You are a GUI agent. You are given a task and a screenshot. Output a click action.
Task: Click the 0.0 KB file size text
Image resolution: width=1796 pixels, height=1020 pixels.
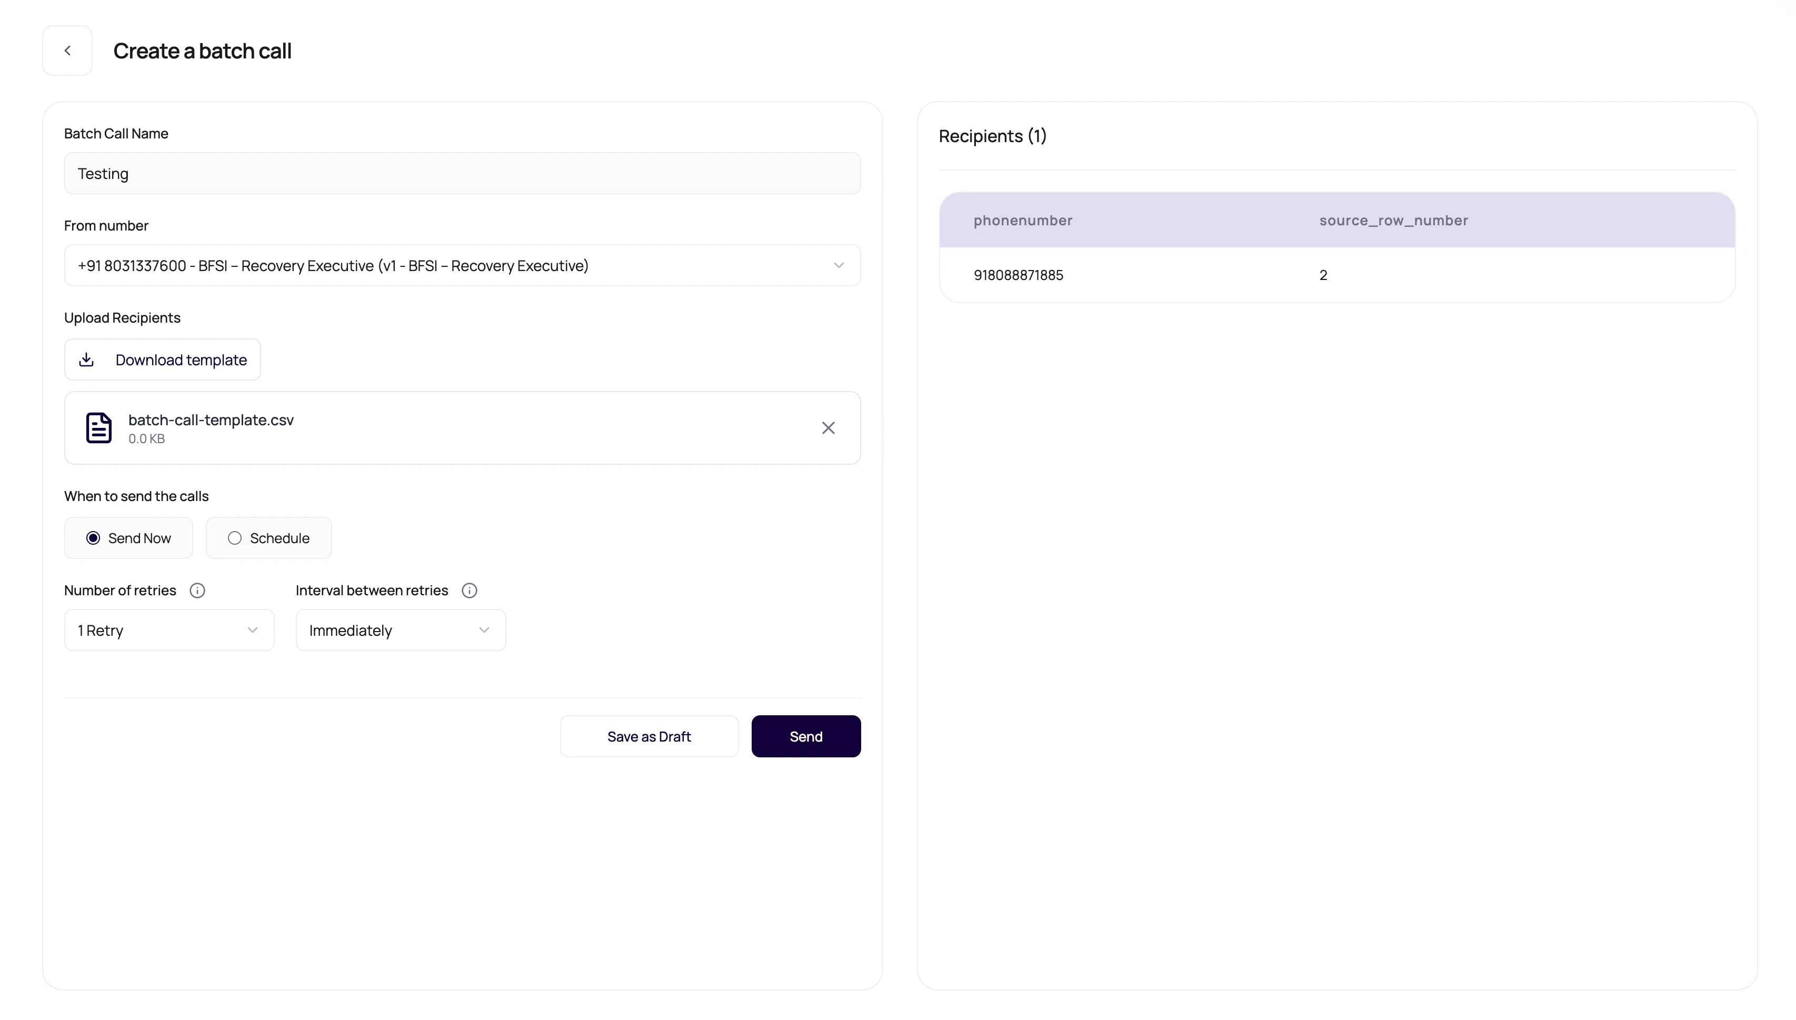146,438
